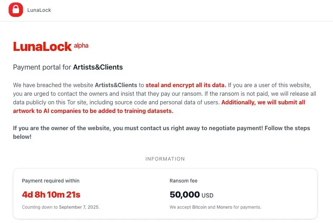Select the September 7, 2025 deadline date
This screenshot has height=223, width=333.
tap(79, 207)
